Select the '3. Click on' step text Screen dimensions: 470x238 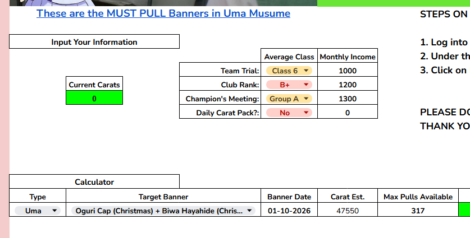pyautogui.click(x=444, y=70)
